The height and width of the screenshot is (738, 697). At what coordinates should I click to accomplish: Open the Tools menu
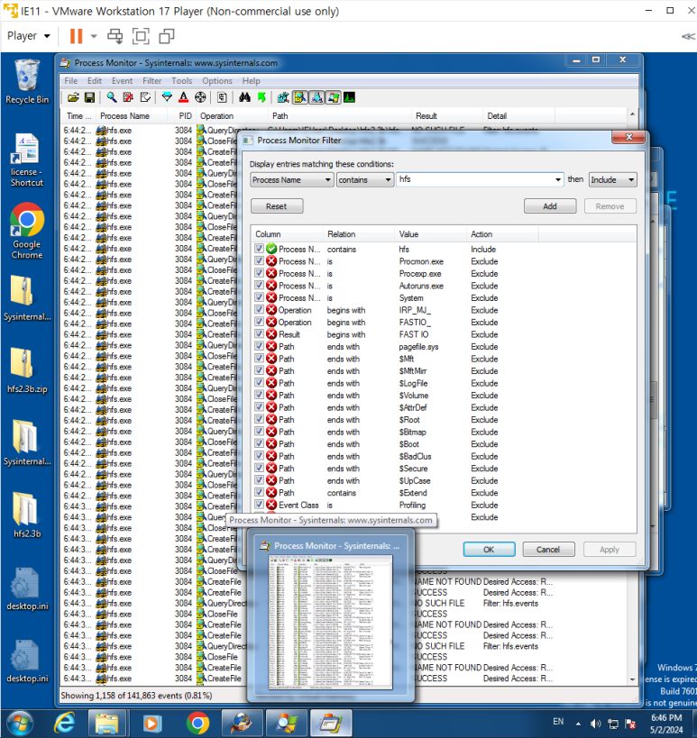pos(181,81)
